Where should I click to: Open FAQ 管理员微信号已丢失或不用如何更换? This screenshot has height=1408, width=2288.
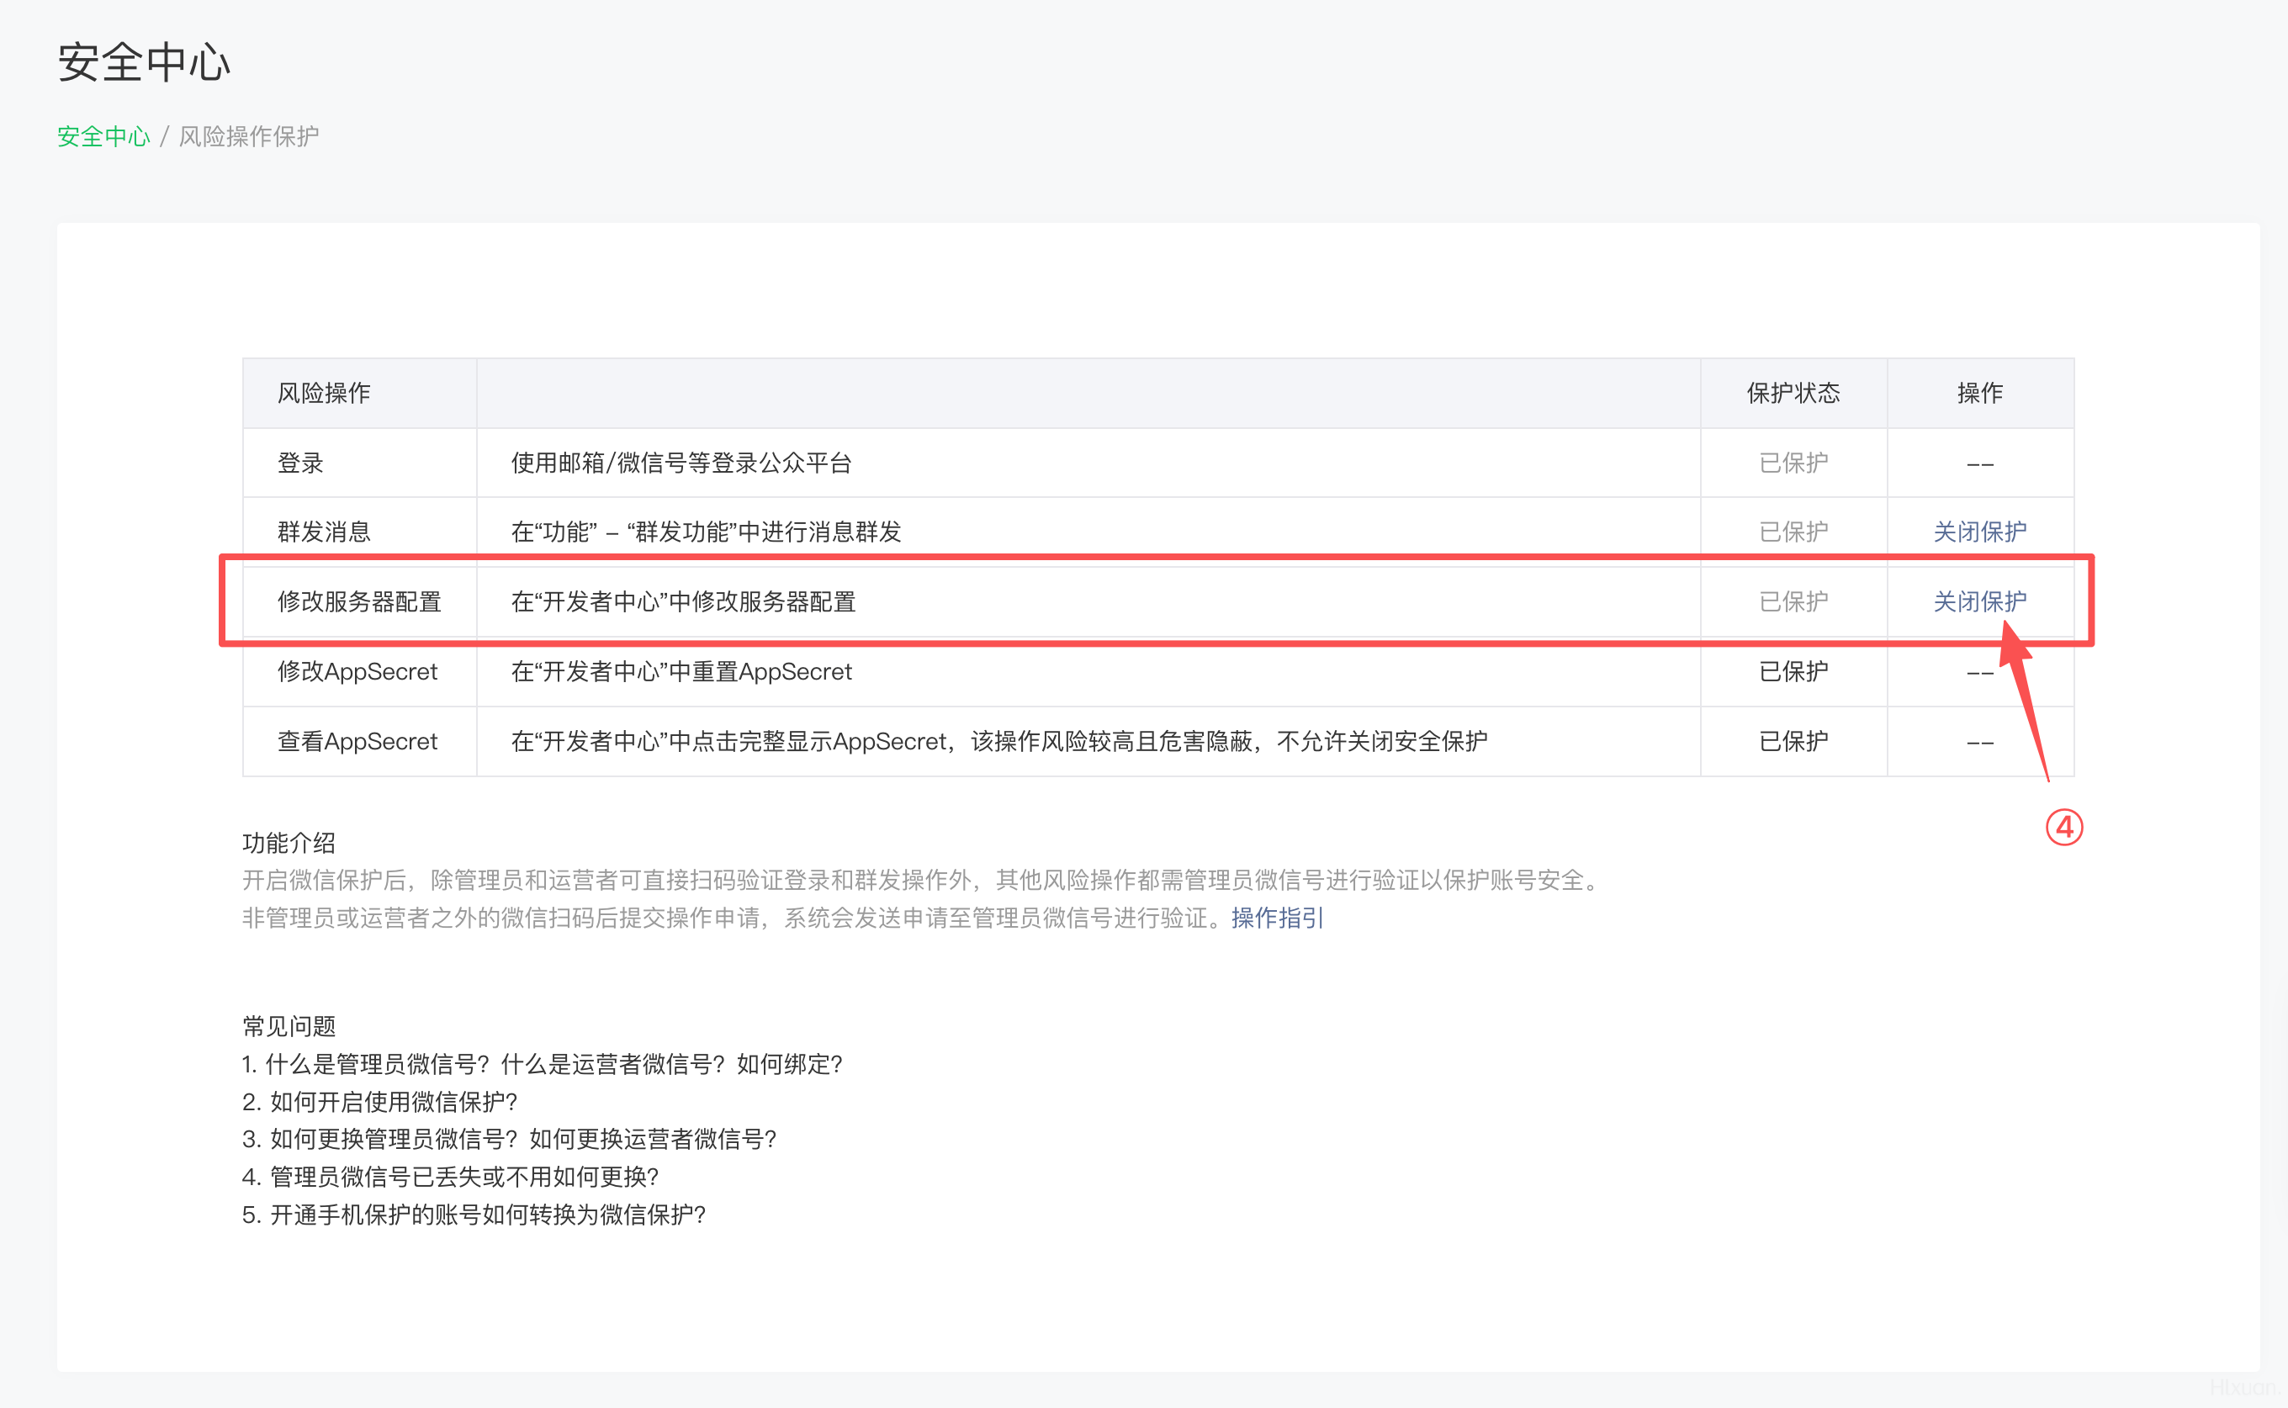(x=450, y=1177)
